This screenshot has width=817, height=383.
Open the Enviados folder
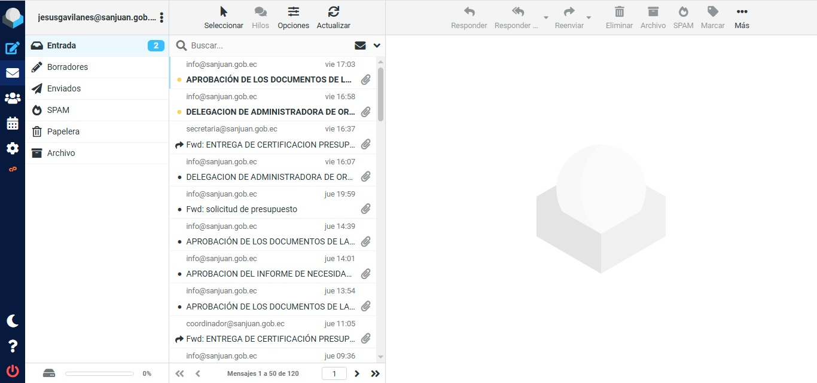64,88
